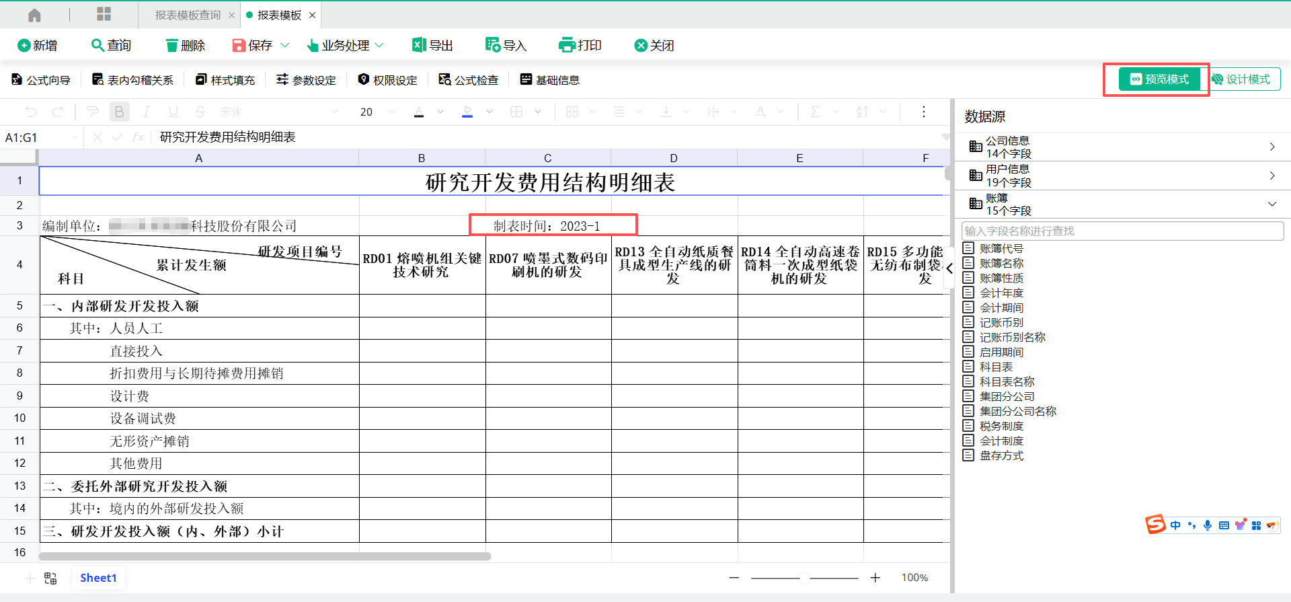Viewport: 1291px width, 602px height.
Task: Click the Print icon
Action: click(x=567, y=45)
